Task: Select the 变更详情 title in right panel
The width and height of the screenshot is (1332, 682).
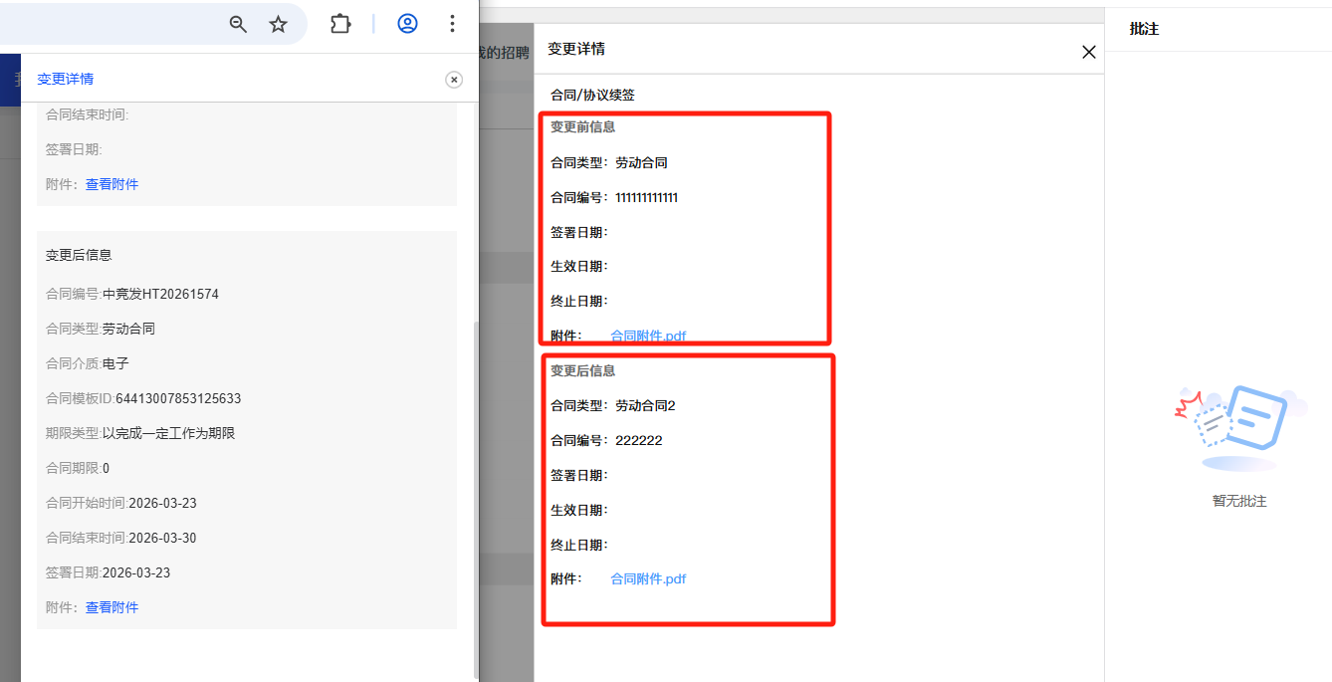Action: 575,49
